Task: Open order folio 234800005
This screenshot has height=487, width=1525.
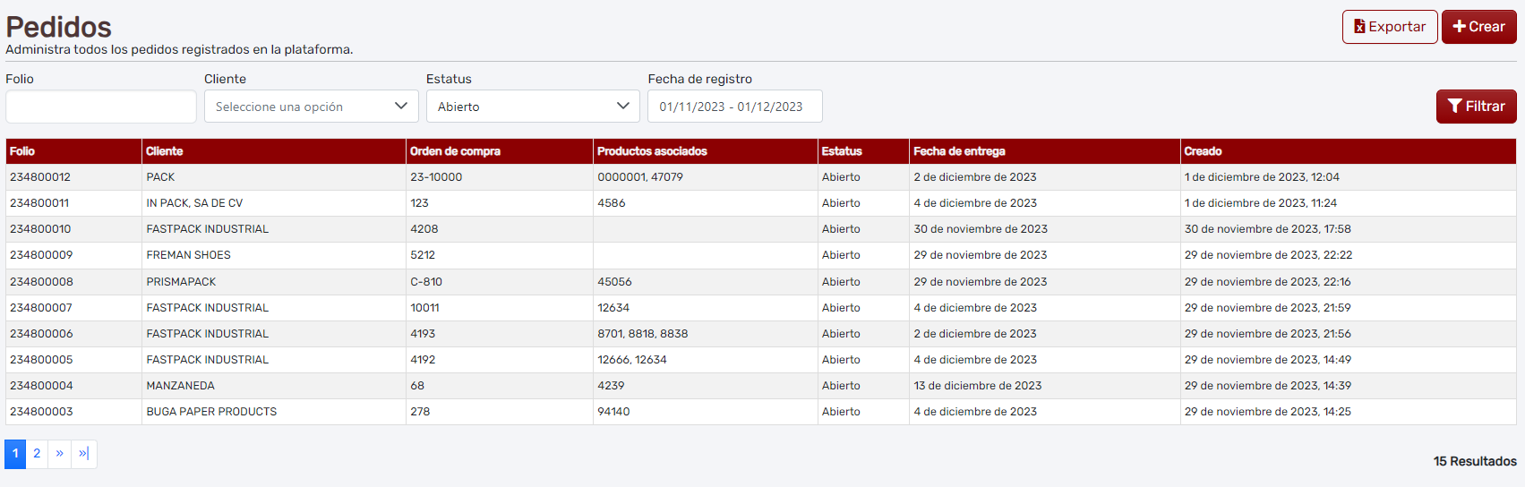Action: (41, 360)
